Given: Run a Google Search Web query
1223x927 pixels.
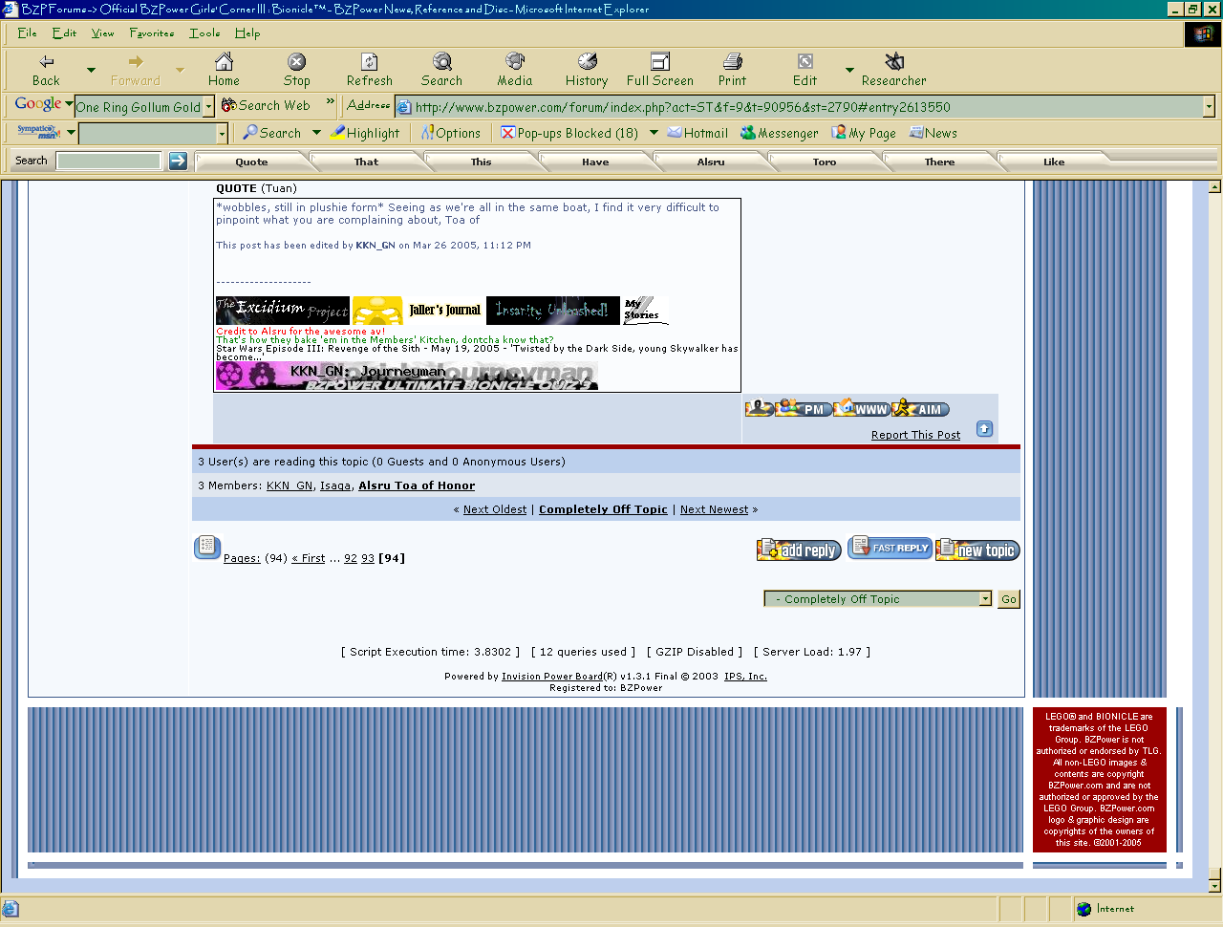Looking at the screenshot, I should tap(266, 106).
